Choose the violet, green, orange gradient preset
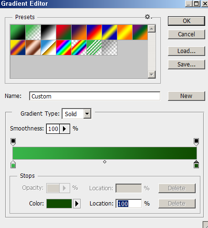The width and height of the screenshot is (208, 228). [140, 32]
